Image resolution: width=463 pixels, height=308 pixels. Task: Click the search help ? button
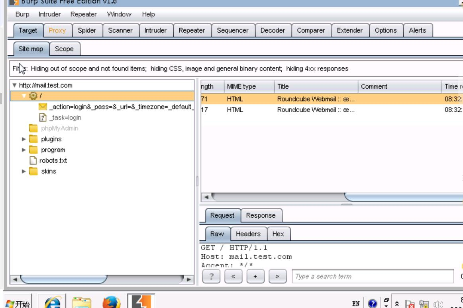coord(211,277)
